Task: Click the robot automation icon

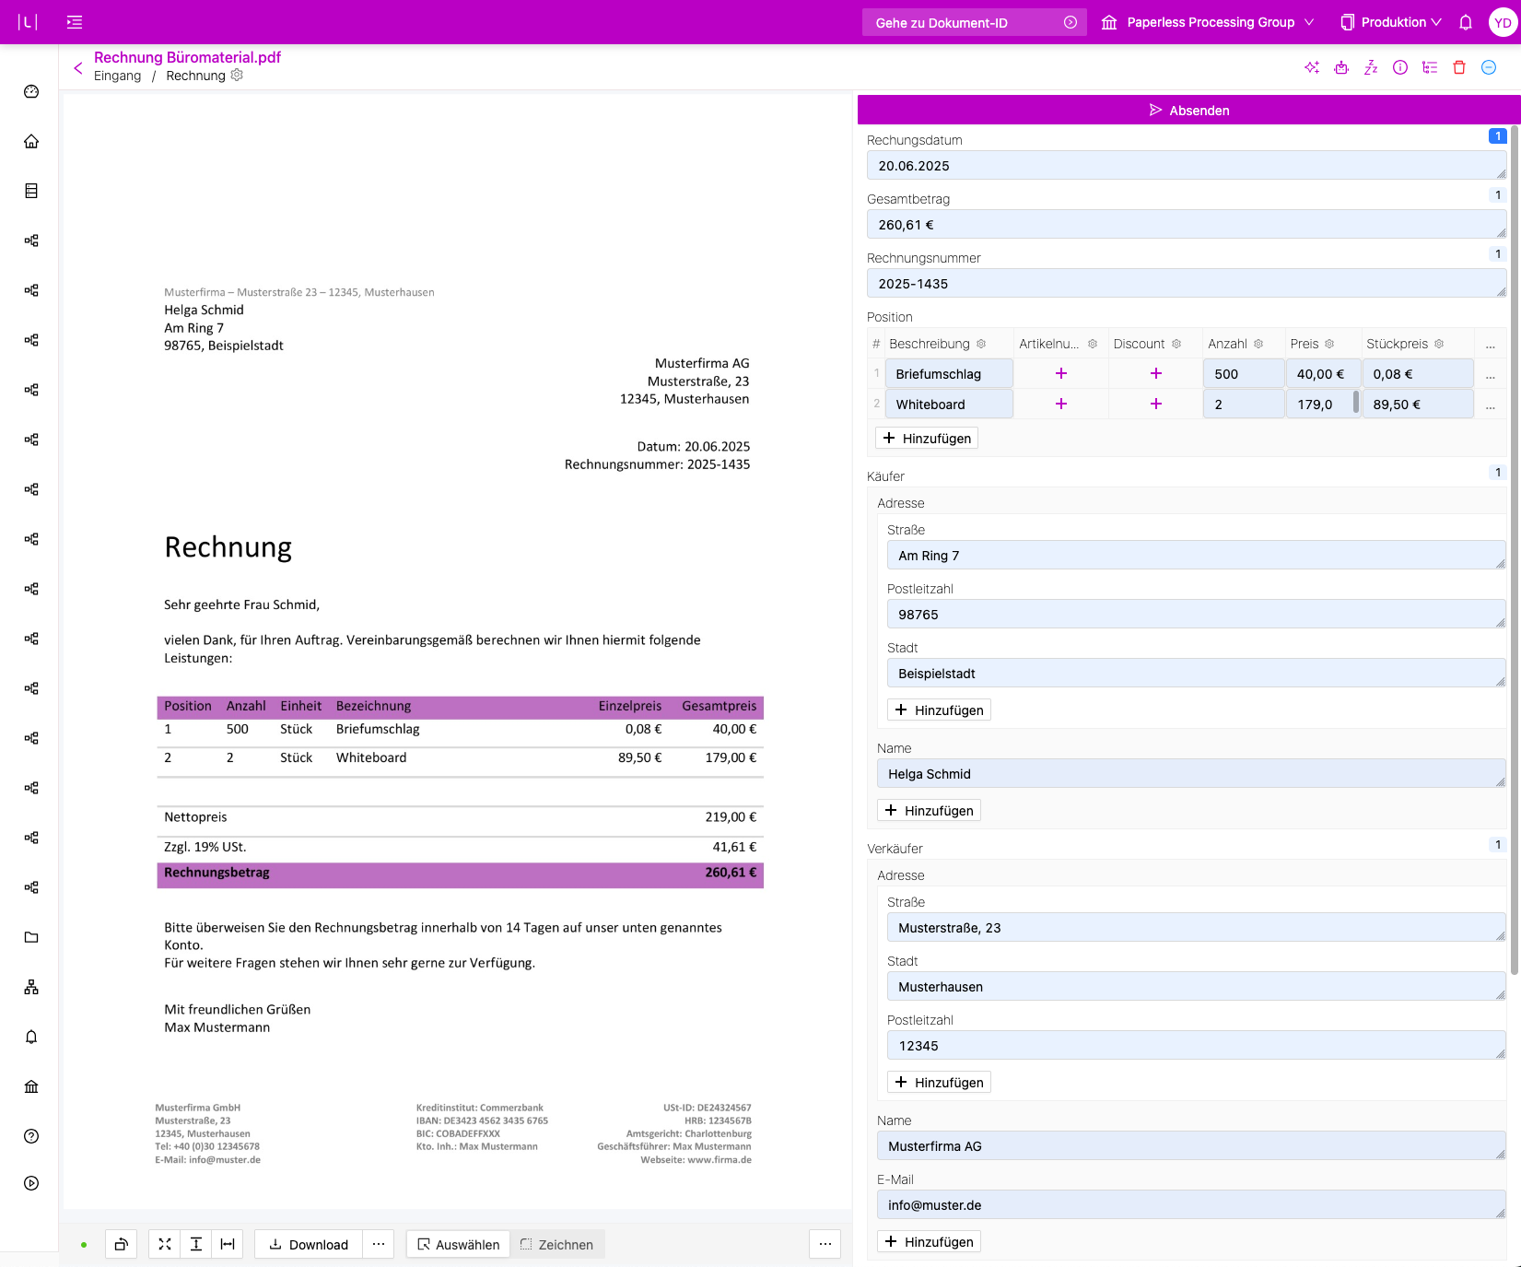Action: click(1341, 67)
